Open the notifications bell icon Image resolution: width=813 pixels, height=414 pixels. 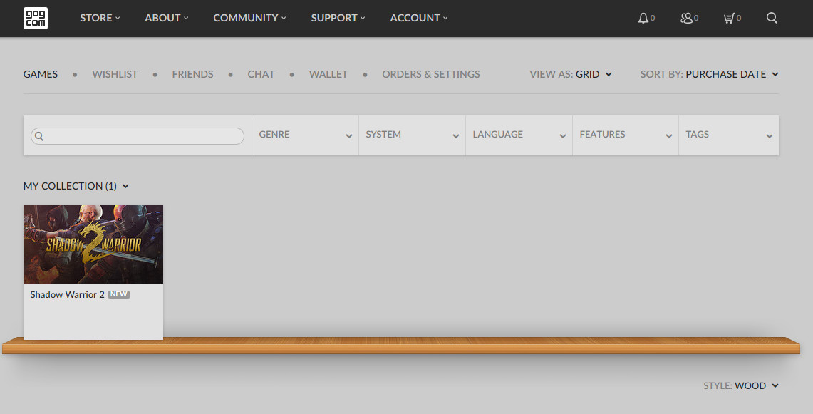[643, 18]
